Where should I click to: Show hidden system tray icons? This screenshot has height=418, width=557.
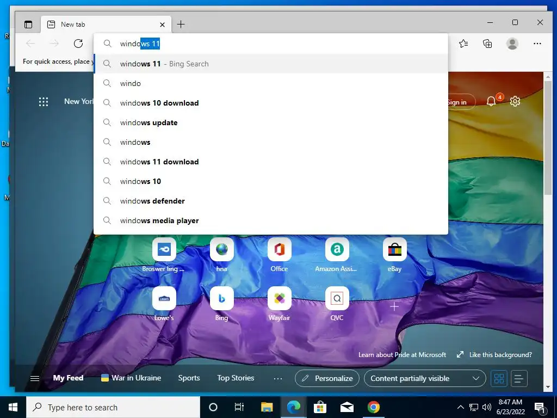460,407
